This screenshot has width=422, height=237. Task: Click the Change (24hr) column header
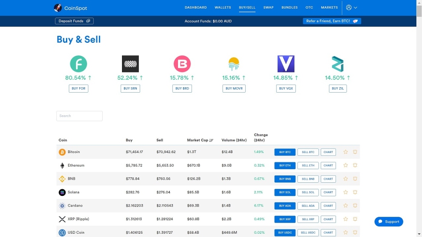coord(261,137)
